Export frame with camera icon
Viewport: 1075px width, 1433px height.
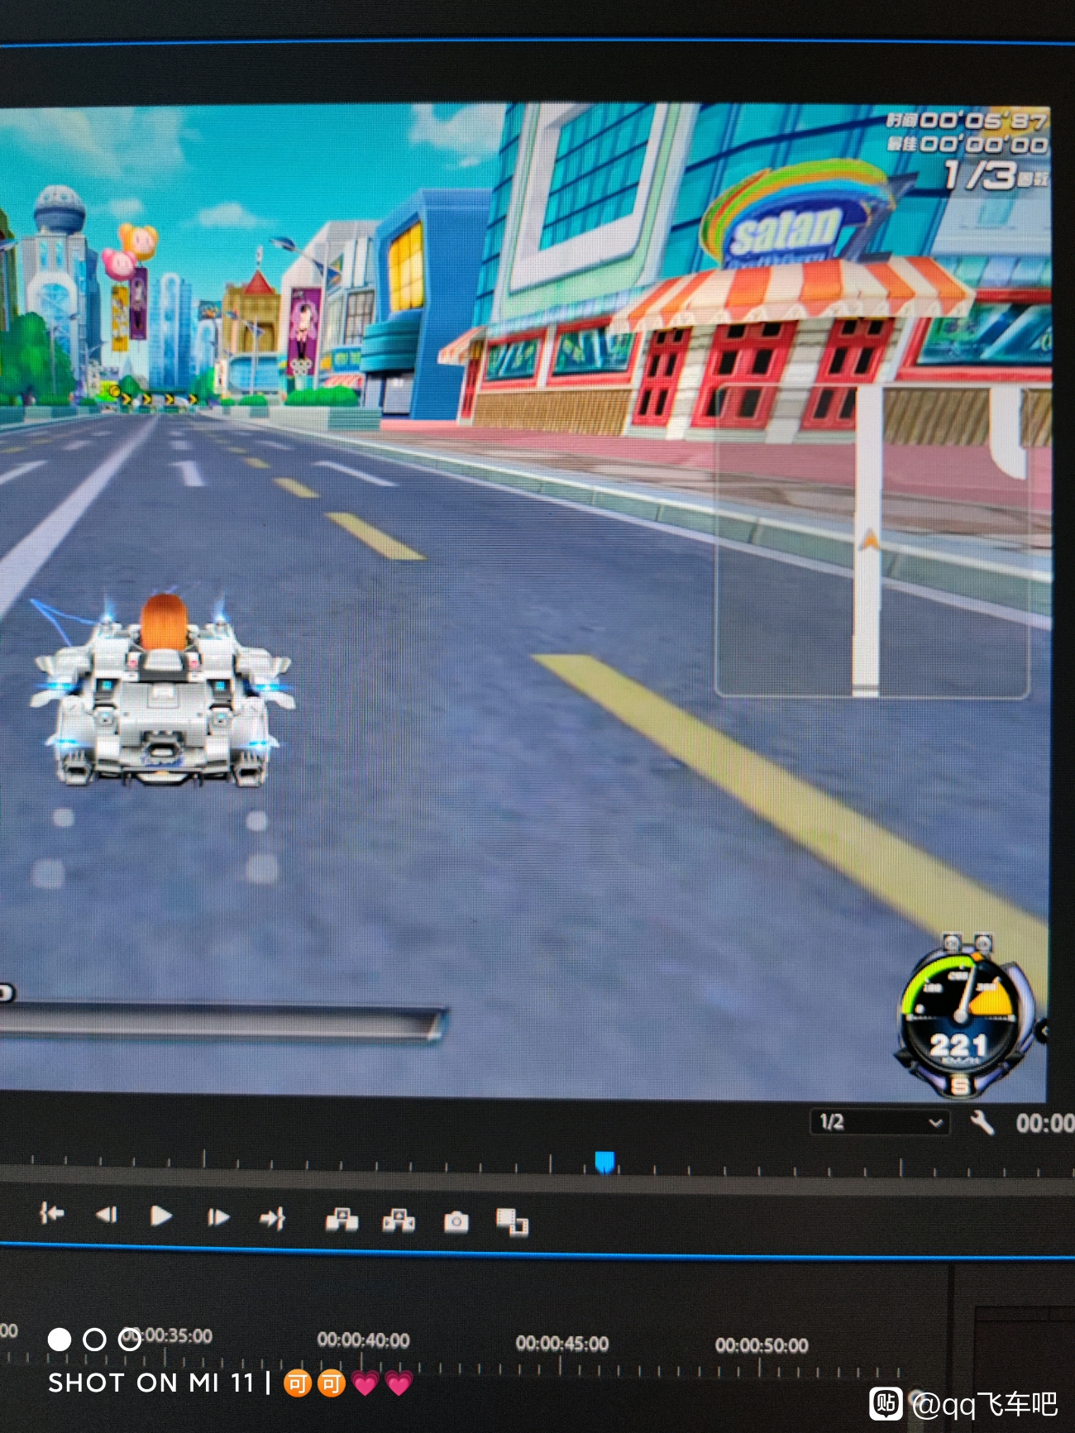pos(456,1221)
